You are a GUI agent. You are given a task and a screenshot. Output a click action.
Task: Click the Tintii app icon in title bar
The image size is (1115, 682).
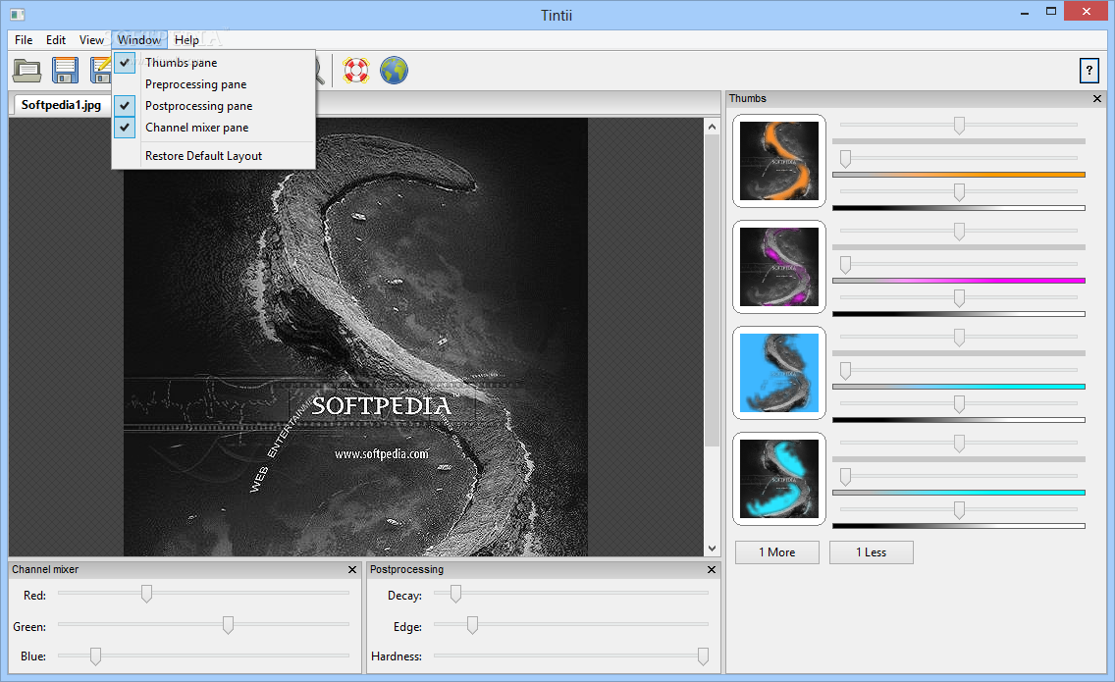[x=18, y=15]
